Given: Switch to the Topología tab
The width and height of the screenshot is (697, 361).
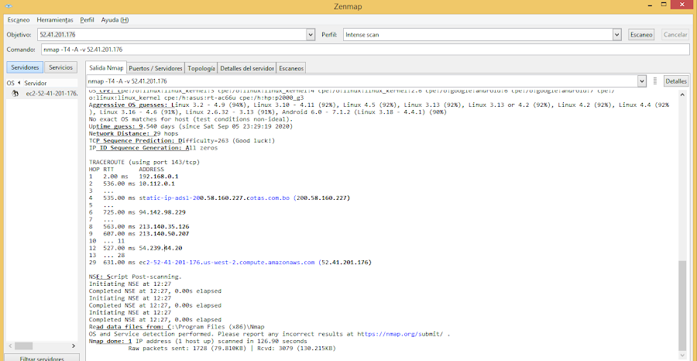Looking at the screenshot, I should (x=201, y=68).
